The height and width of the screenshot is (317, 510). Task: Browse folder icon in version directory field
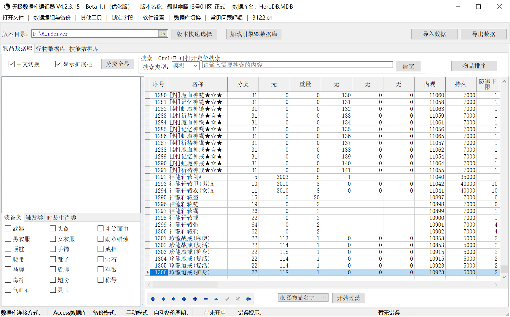(163, 34)
